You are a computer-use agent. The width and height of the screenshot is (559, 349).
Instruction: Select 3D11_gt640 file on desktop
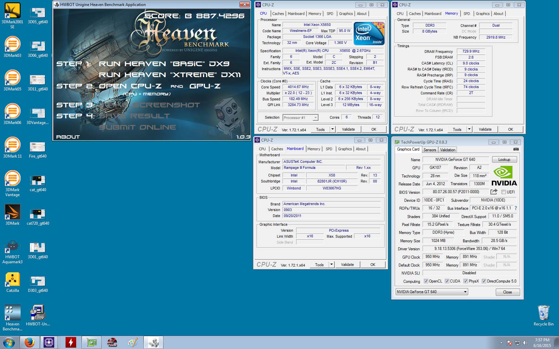38,82
